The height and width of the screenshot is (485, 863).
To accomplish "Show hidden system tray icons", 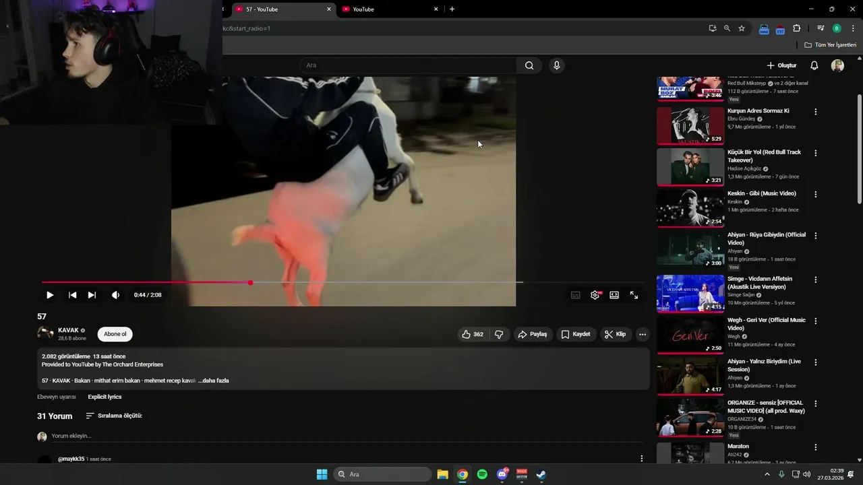I will [767, 474].
